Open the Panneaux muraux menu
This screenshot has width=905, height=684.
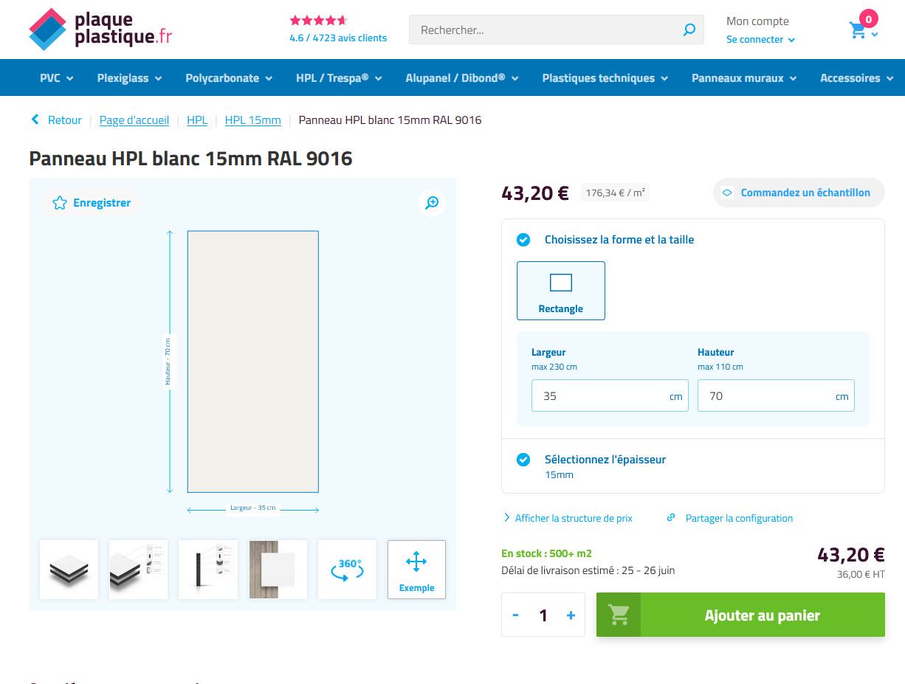pyautogui.click(x=744, y=78)
